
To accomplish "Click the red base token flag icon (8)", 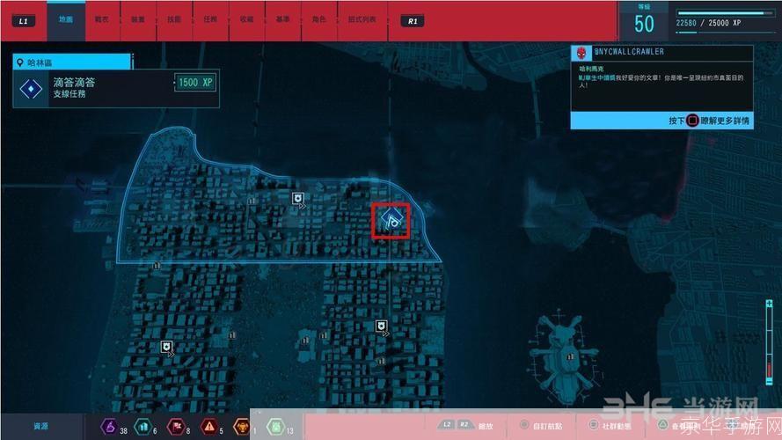I will (x=176, y=427).
